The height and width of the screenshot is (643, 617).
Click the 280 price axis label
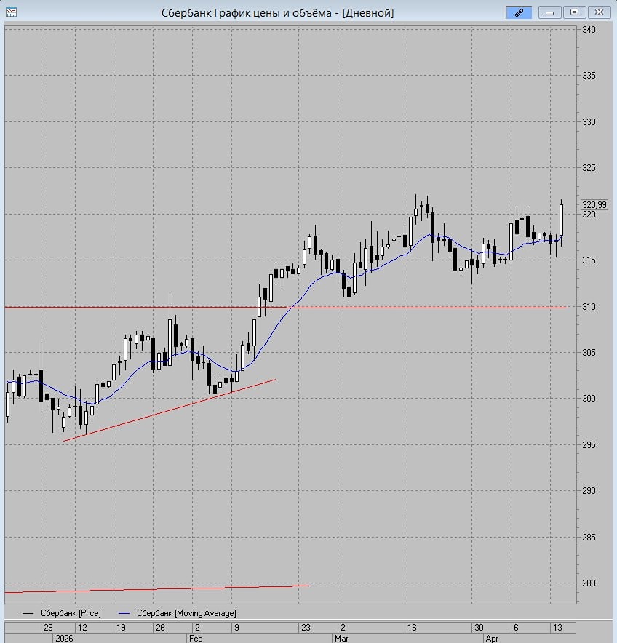pos(589,583)
